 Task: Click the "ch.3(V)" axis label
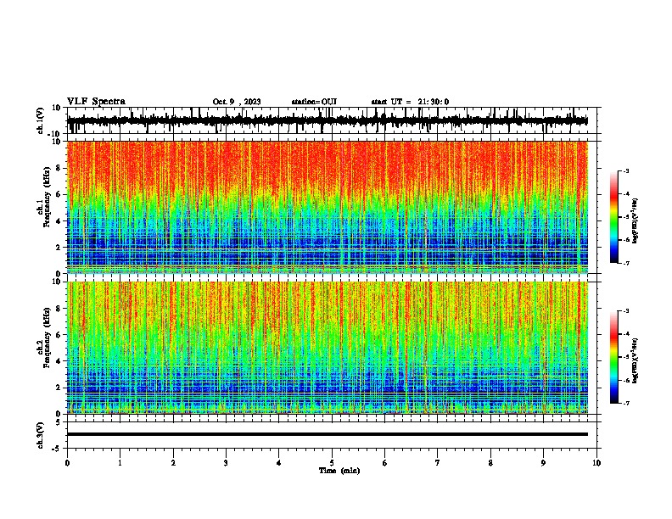pyautogui.click(x=41, y=436)
